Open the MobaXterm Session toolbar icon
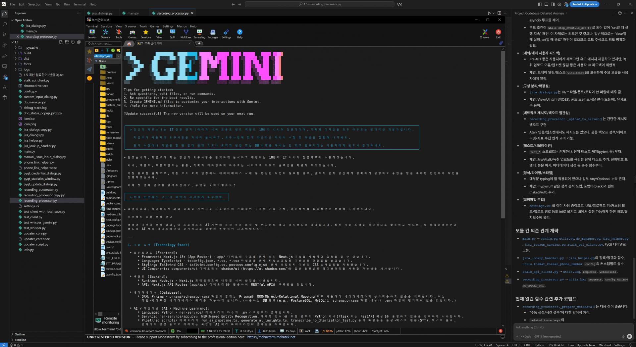 (92, 34)
